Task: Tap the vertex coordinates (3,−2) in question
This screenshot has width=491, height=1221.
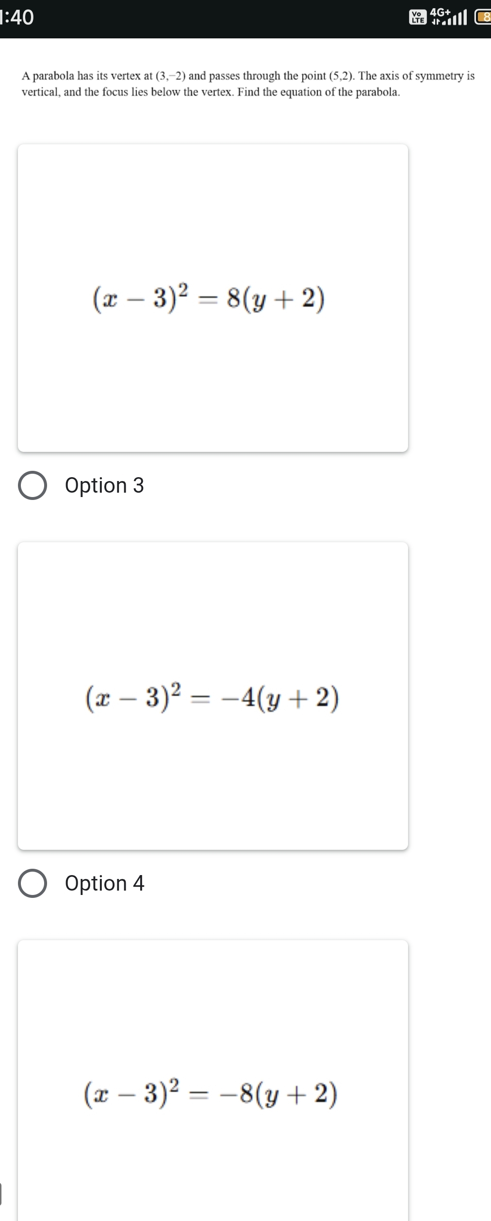Action: (170, 76)
